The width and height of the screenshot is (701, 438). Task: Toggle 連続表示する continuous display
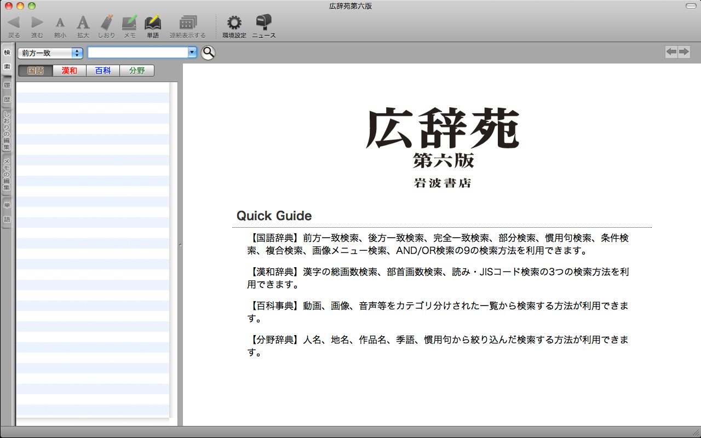[x=188, y=23]
